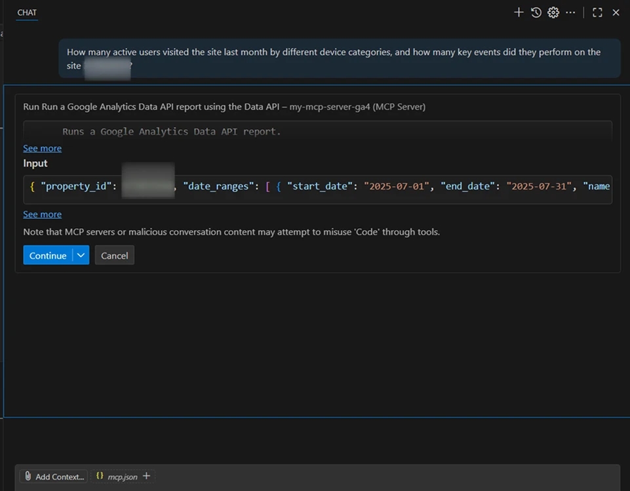
Task: Open Continue button dropdown arrow
Action: tap(81, 256)
